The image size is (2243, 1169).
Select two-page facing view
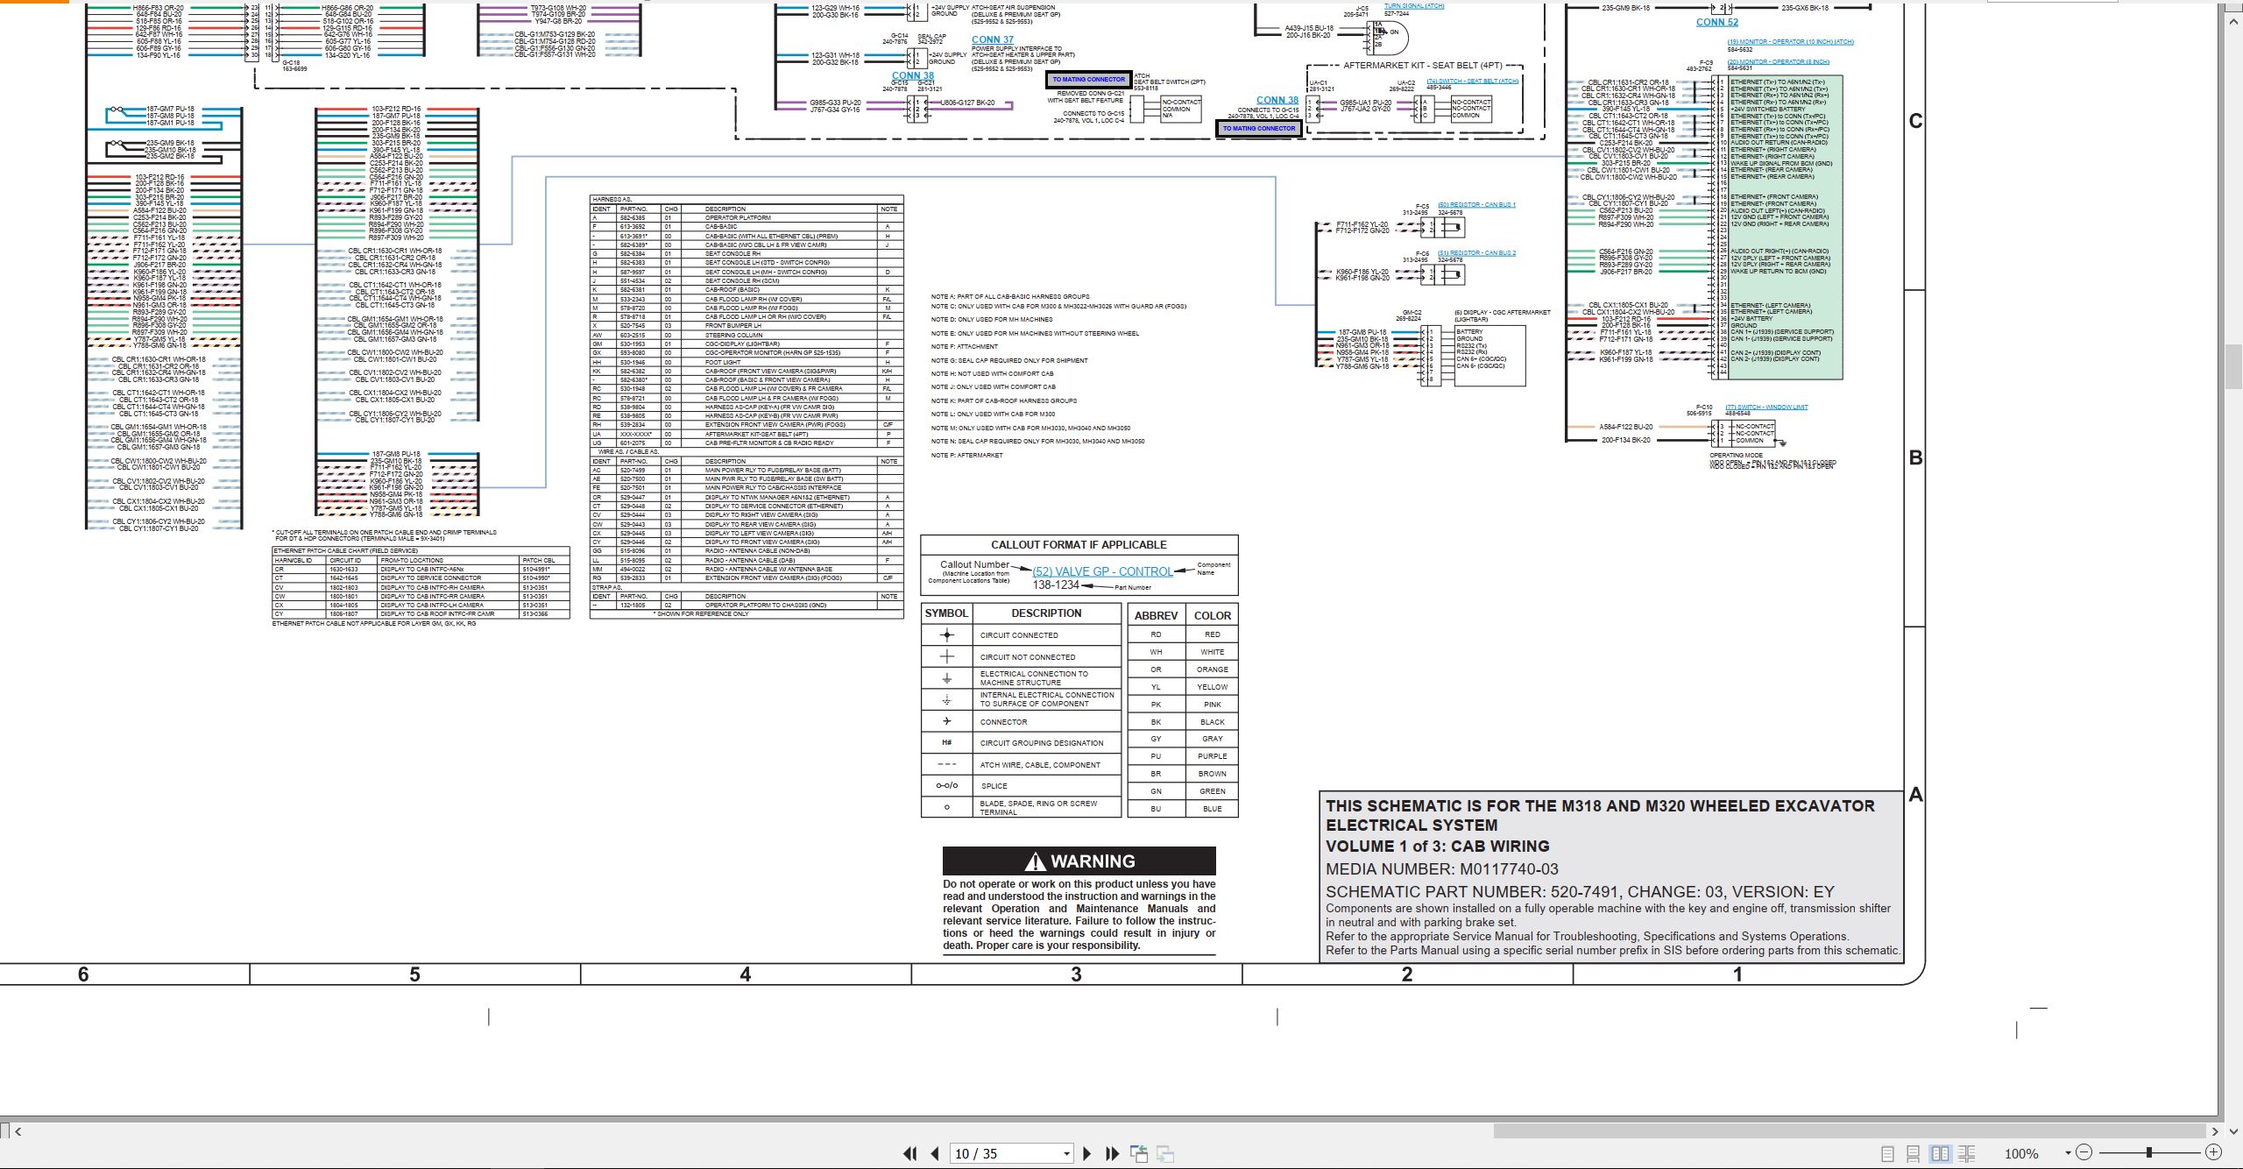pyautogui.click(x=1940, y=1153)
